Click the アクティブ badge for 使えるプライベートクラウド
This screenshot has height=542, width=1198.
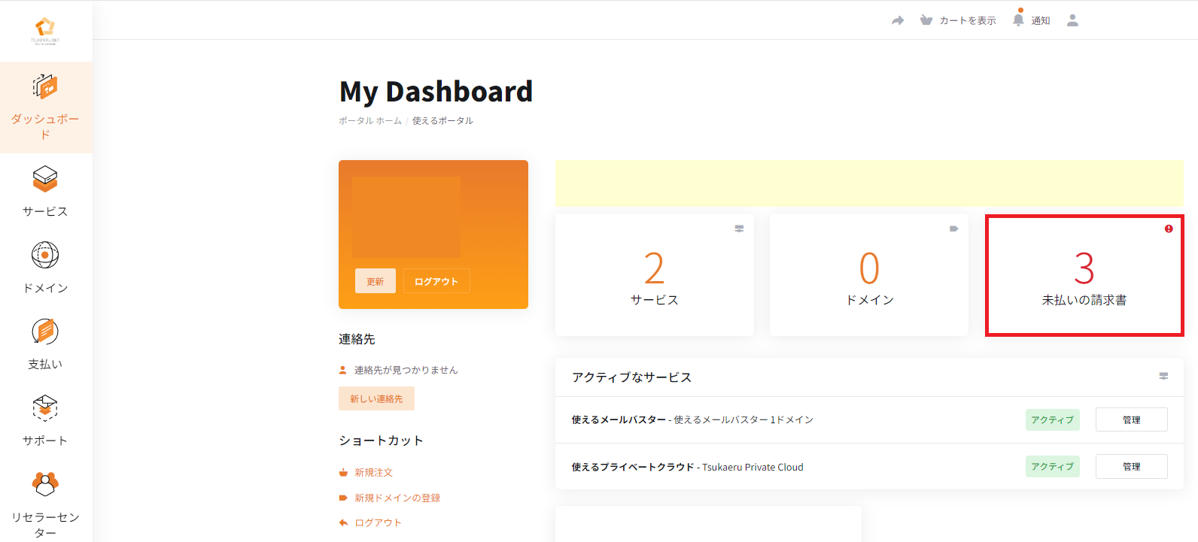pyautogui.click(x=1053, y=466)
